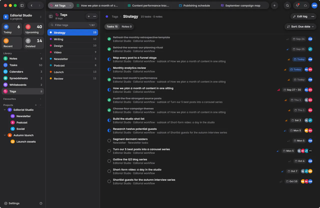This screenshot has height=208, width=320.
Task: Open a new tab with plus button
Action: point(274,6)
